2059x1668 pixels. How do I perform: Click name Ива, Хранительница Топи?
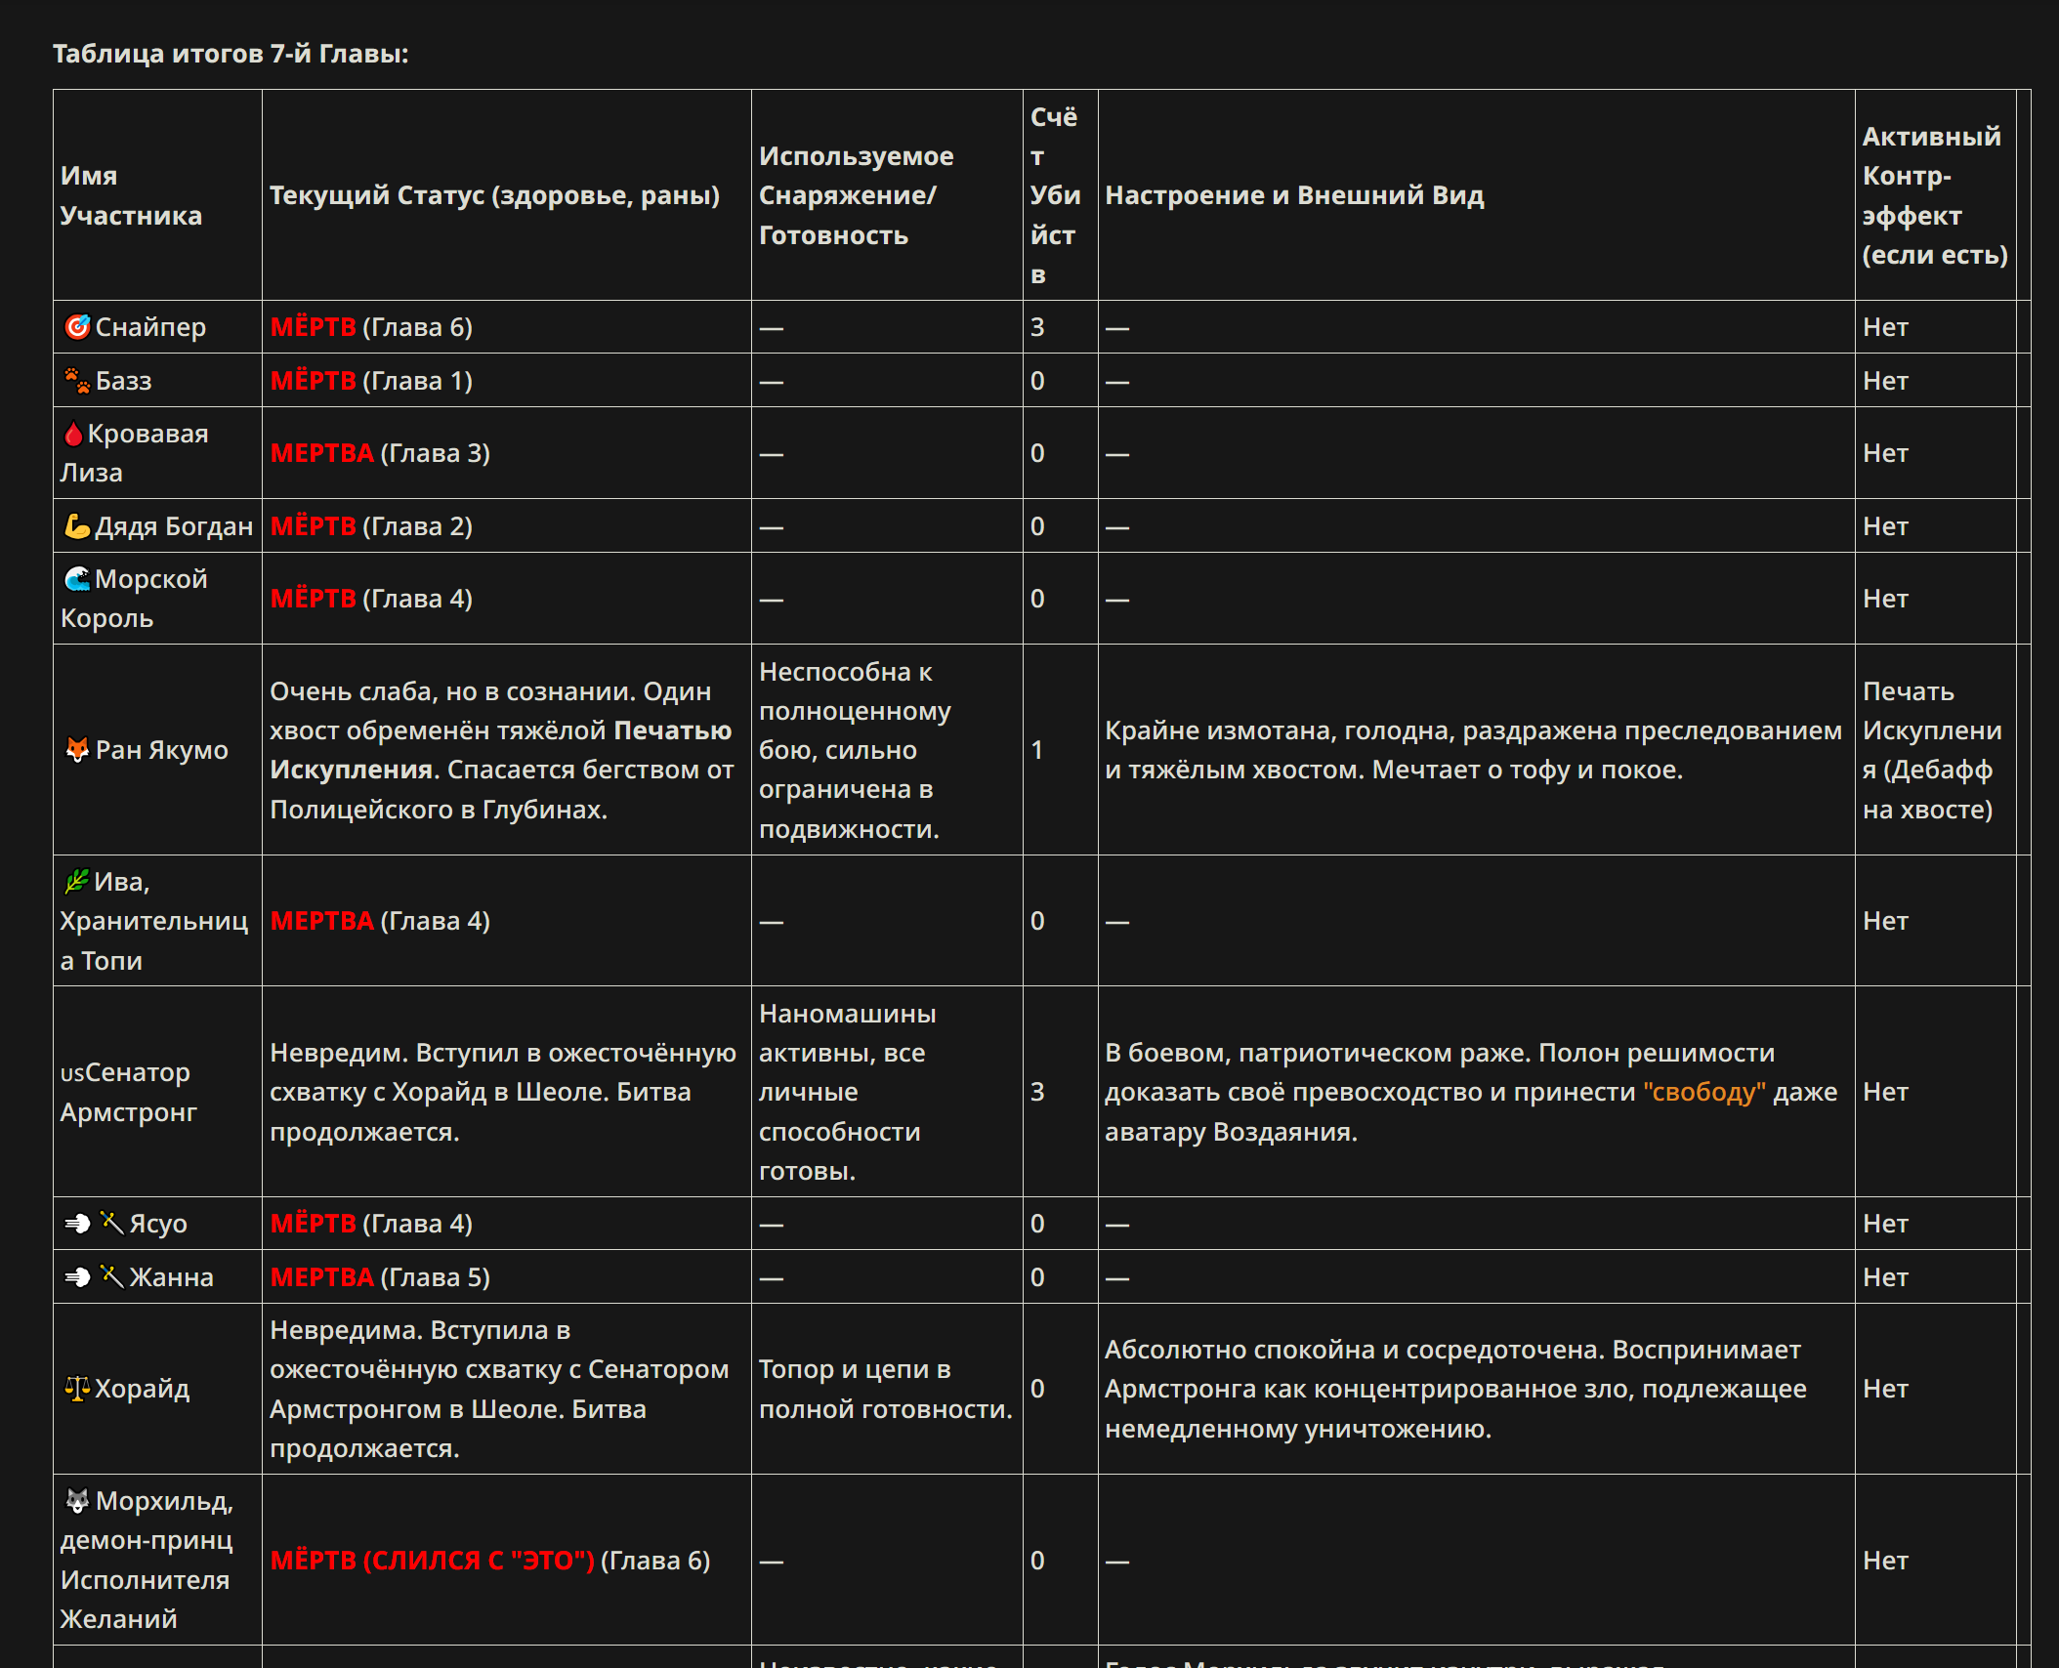[x=154, y=920]
